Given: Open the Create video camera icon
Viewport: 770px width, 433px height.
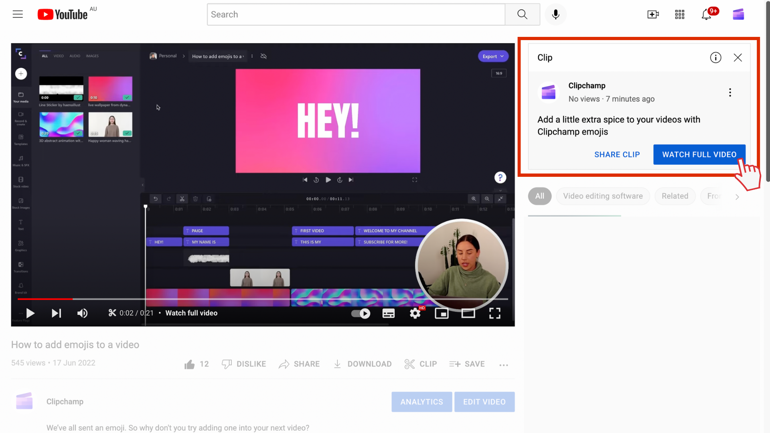Looking at the screenshot, I should point(653,14).
